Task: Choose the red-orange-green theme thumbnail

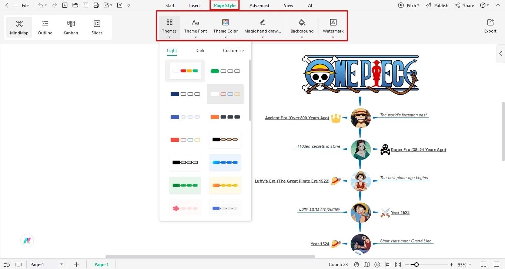Action: point(185,71)
